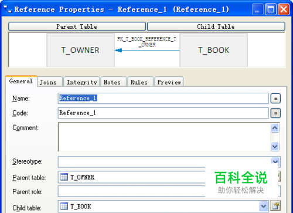This screenshot has height=213, width=293.
Task: Select the T_BOOK box in the diagram preview
Action: pos(213,50)
